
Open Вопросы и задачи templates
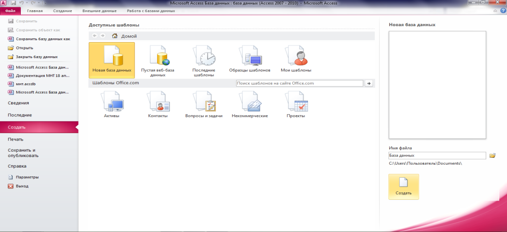coord(204,105)
